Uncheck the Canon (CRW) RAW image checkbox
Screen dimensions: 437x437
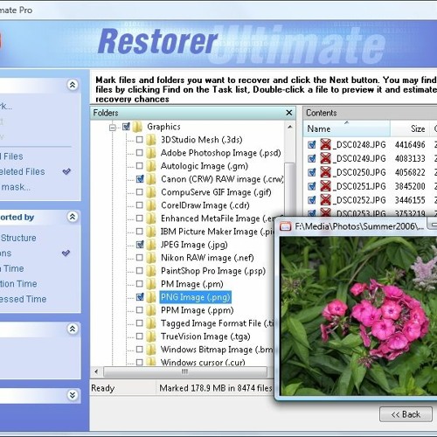140,179
